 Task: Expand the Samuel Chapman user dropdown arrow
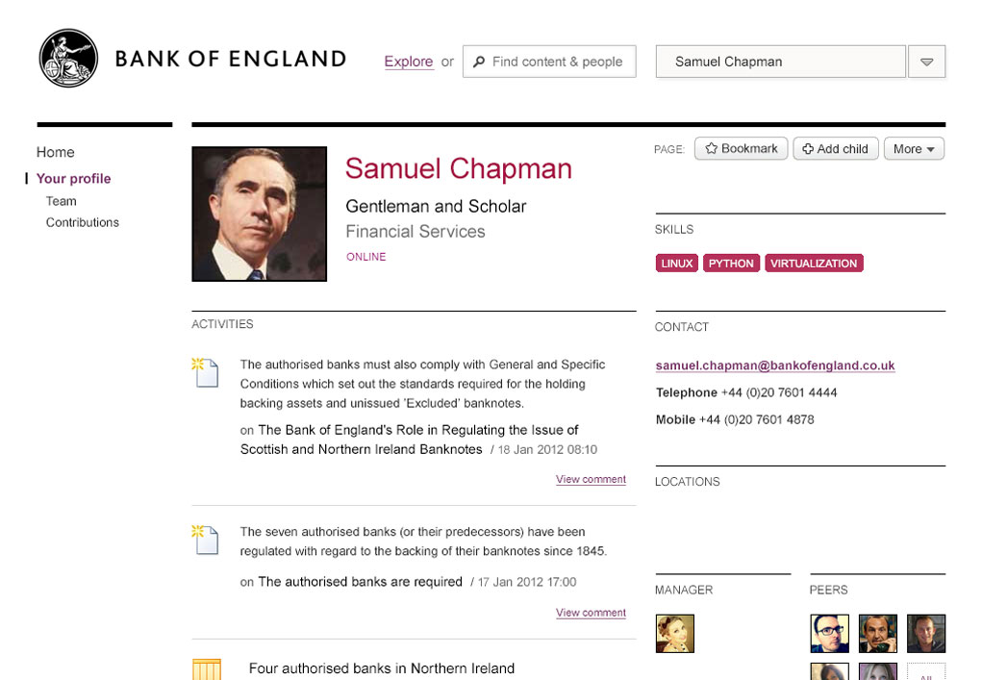pyautogui.click(x=927, y=62)
